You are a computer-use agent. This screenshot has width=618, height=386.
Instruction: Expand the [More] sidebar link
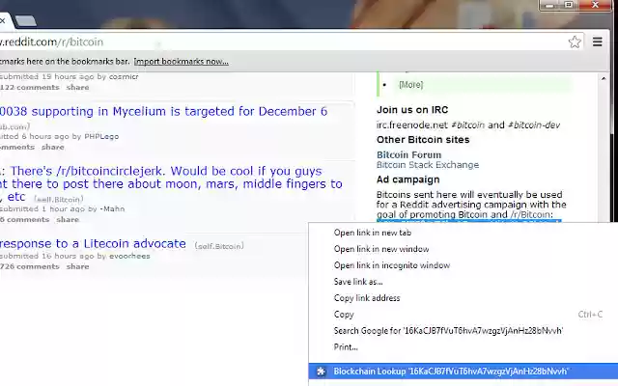click(x=410, y=85)
